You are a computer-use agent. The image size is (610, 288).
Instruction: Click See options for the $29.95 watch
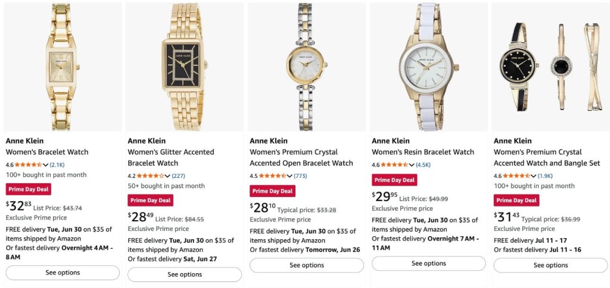point(429,264)
